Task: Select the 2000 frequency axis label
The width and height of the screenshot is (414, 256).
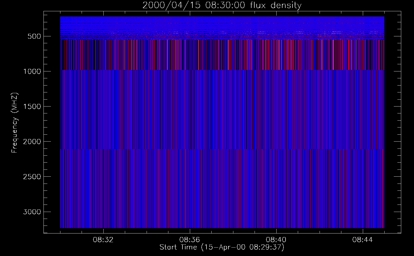Action: [32, 142]
